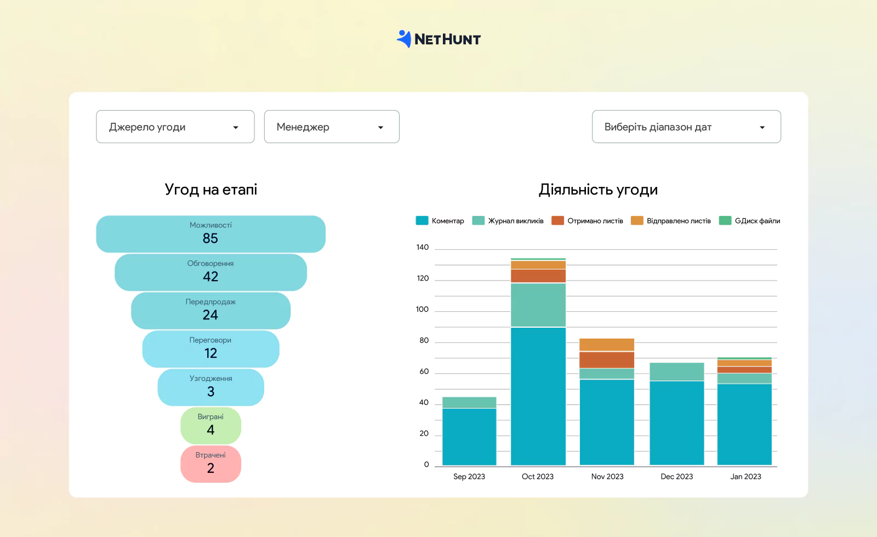Click the blue Коментар bar for Oct 2023
Screen dimensions: 877x537
click(538, 397)
